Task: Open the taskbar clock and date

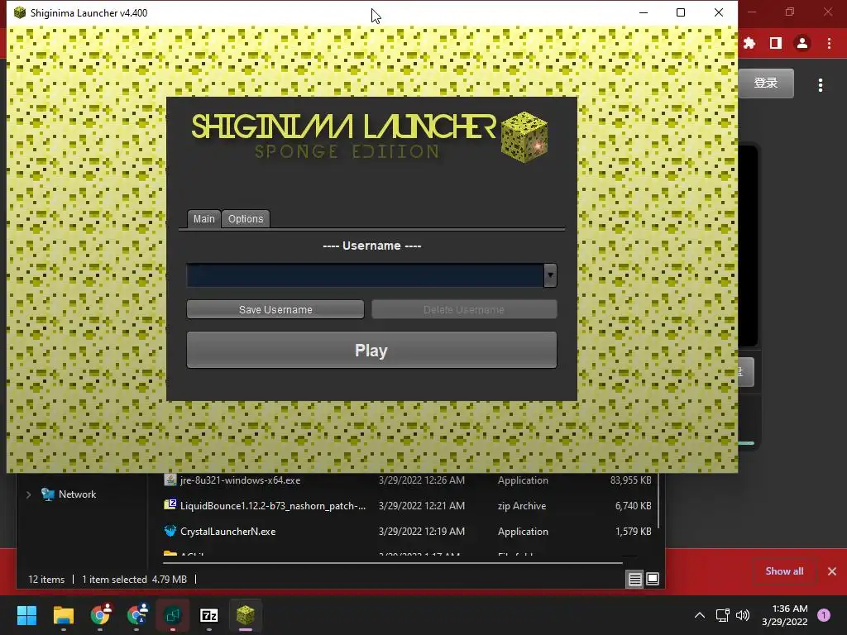Action: 785,615
